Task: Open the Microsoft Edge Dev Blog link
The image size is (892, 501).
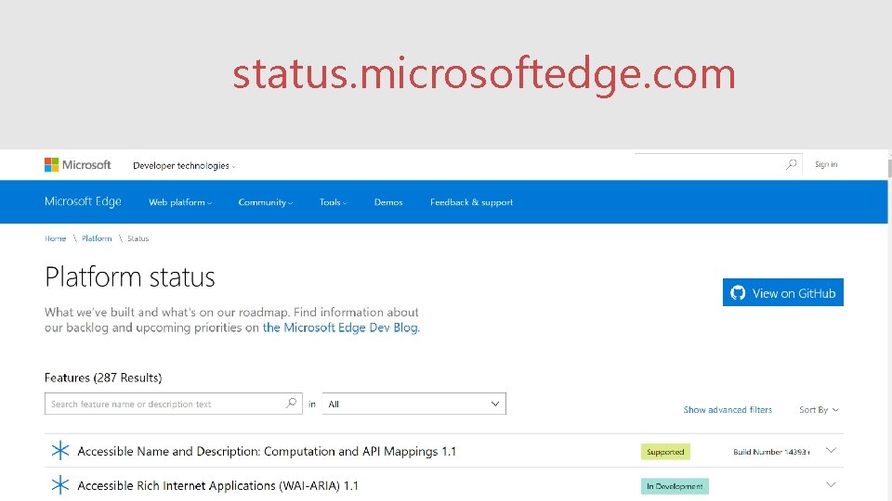Action: pos(341,328)
